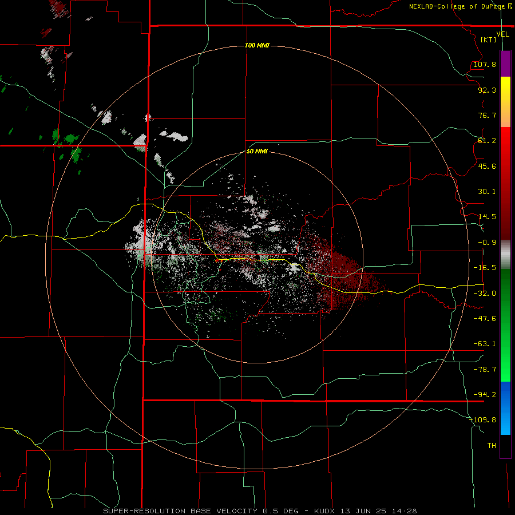Click the 76.7 velocity scale value
515x515 pixels.
point(487,115)
